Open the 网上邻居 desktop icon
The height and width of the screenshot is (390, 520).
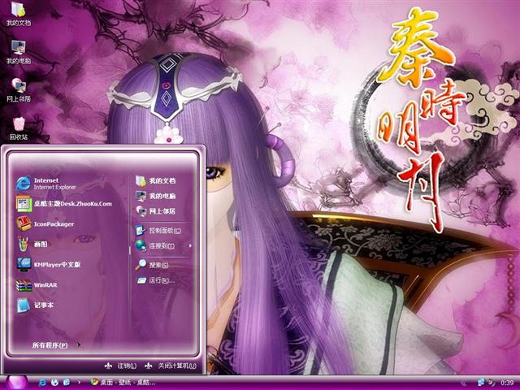click(19, 89)
